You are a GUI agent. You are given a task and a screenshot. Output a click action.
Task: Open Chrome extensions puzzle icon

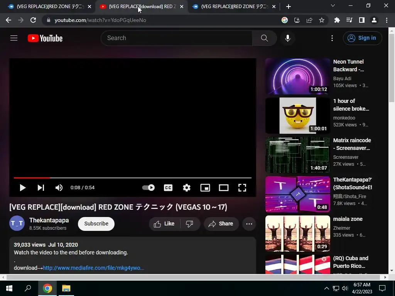337,20
